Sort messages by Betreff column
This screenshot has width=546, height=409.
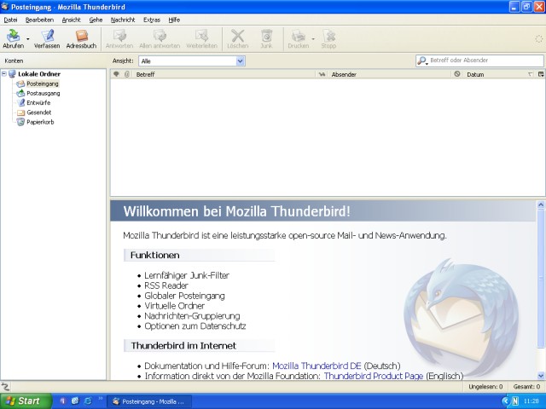[x=224, y=74]
